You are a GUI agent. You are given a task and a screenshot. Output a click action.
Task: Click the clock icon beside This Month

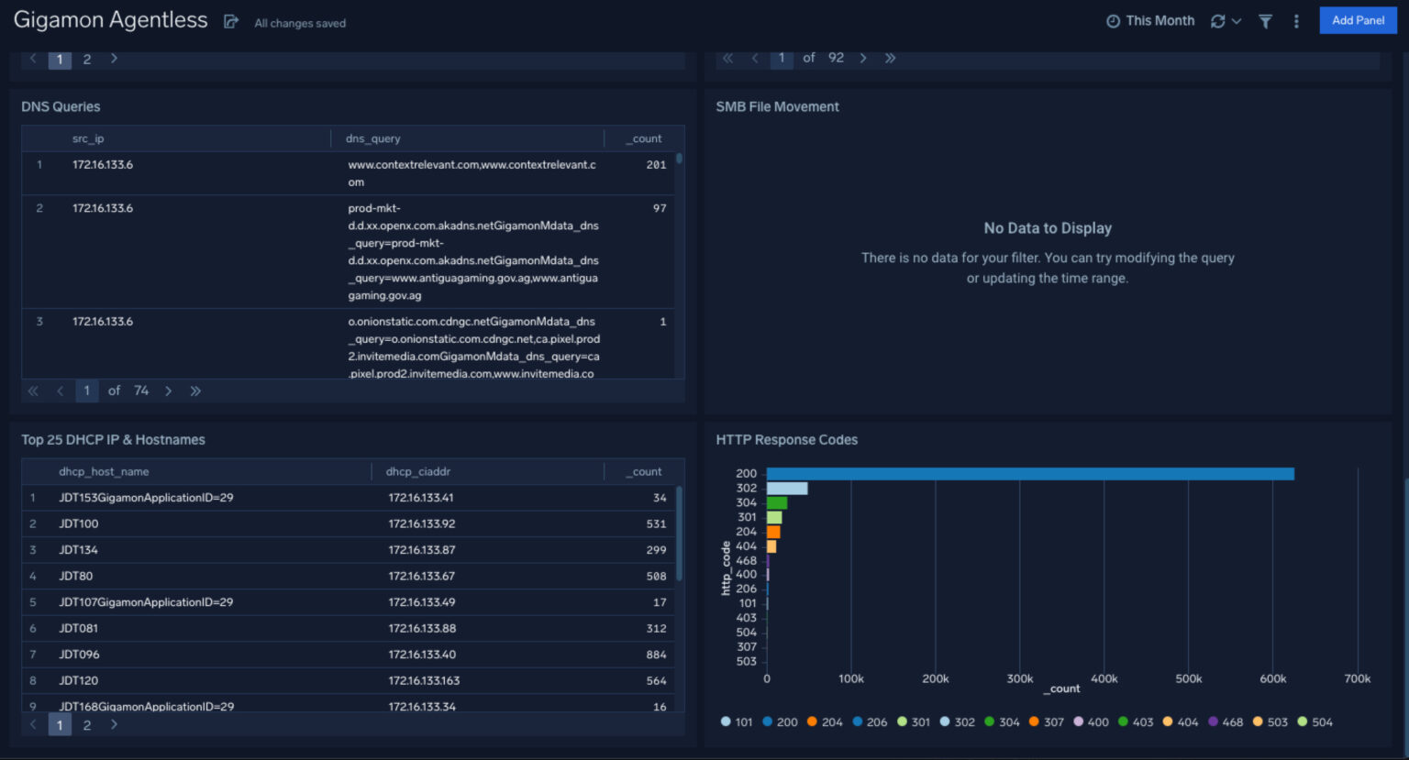coord(1112,20)
